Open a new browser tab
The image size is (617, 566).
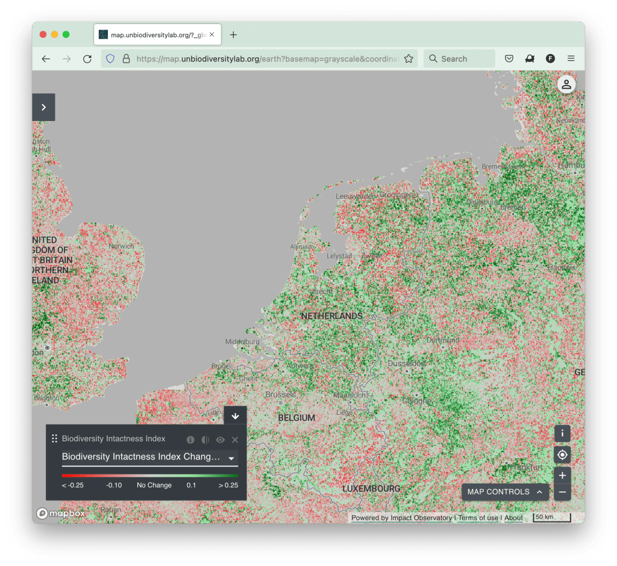(x=233, y=35)
